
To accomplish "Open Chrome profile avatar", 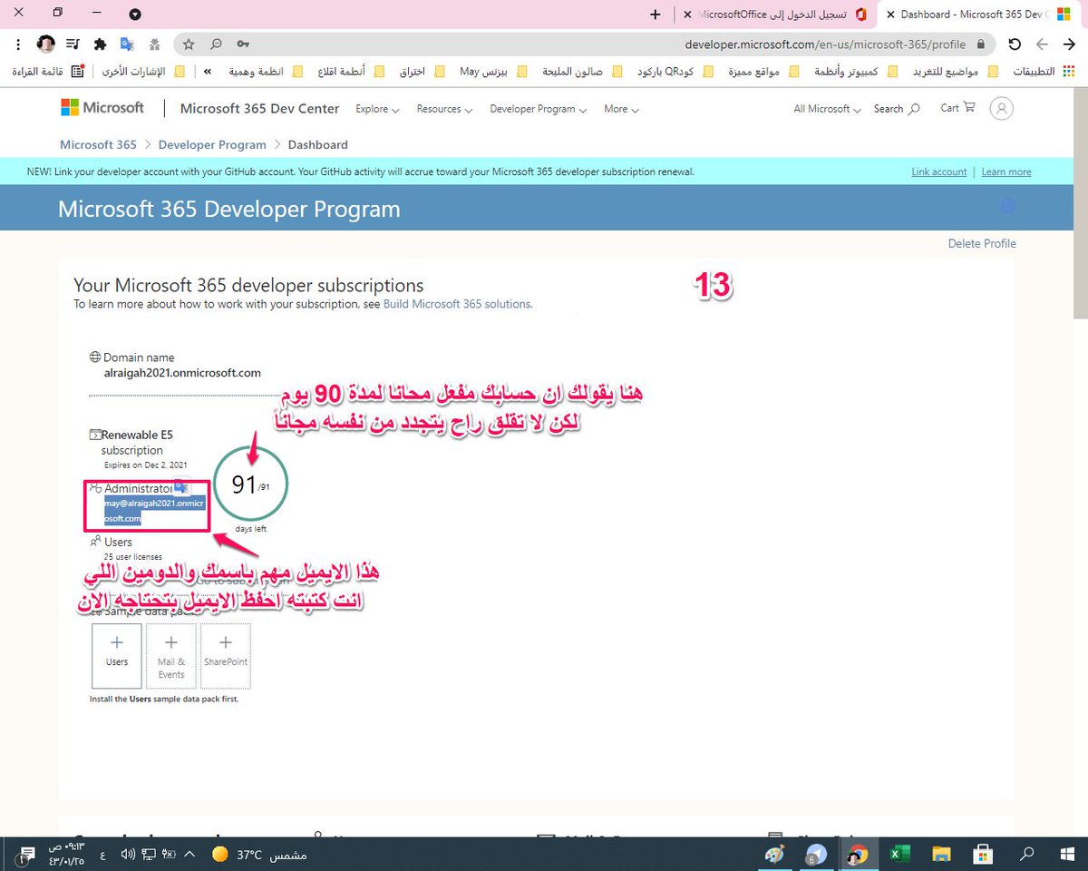I will (x=45, y=44).
